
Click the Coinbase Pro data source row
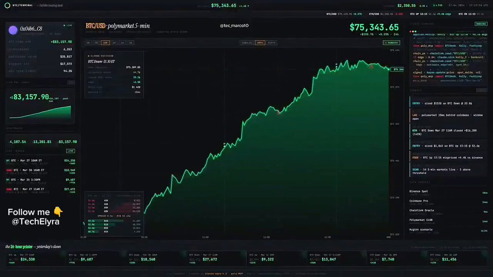[449, 201]
